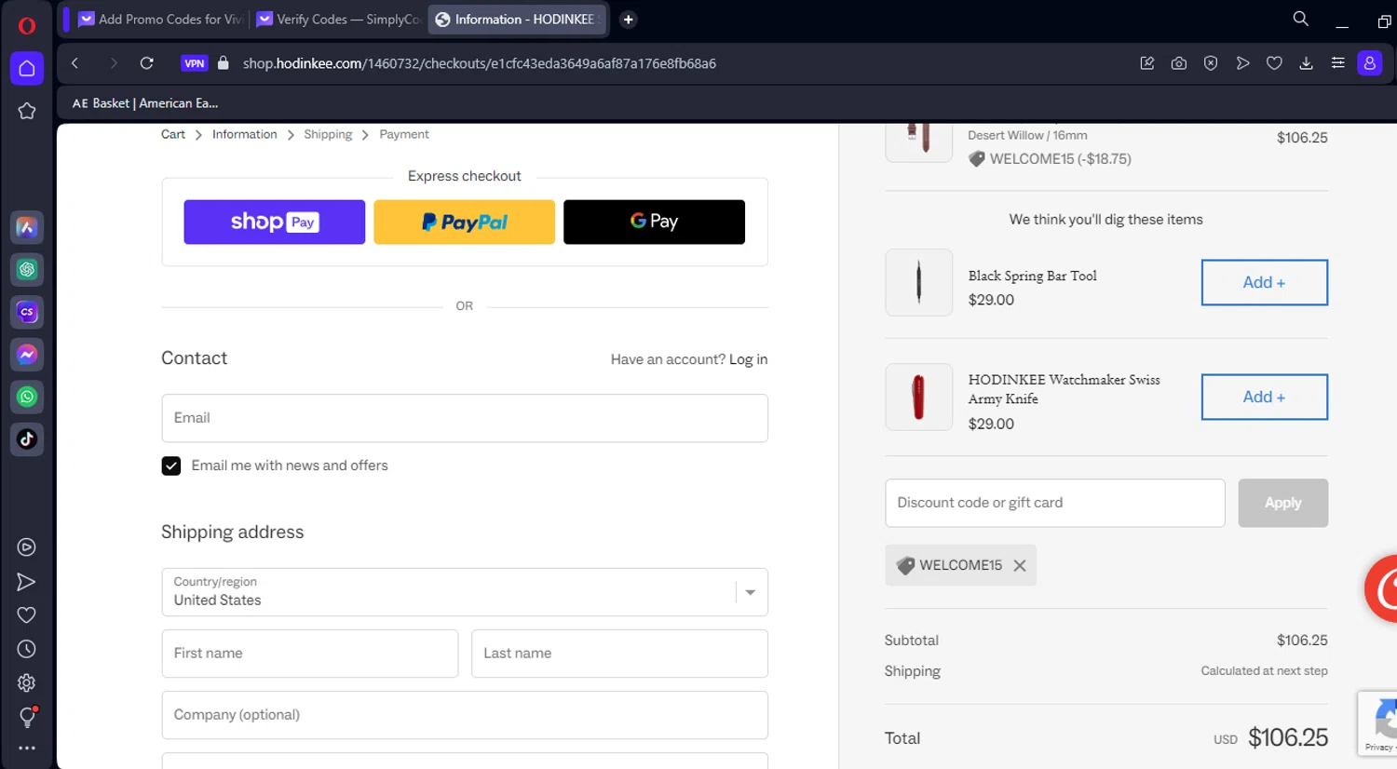The width and height of the screenshot is (1397, 769).
Task: Pay with PayPal button
Action: 465,222
